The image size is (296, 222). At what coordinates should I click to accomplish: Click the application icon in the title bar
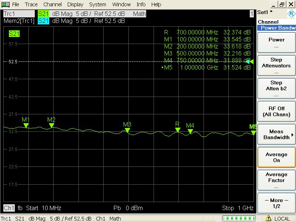pos(6,4)
